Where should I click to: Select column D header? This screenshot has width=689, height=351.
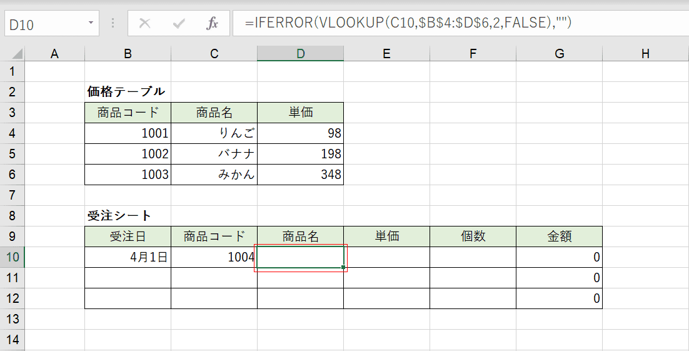point(300,54)
